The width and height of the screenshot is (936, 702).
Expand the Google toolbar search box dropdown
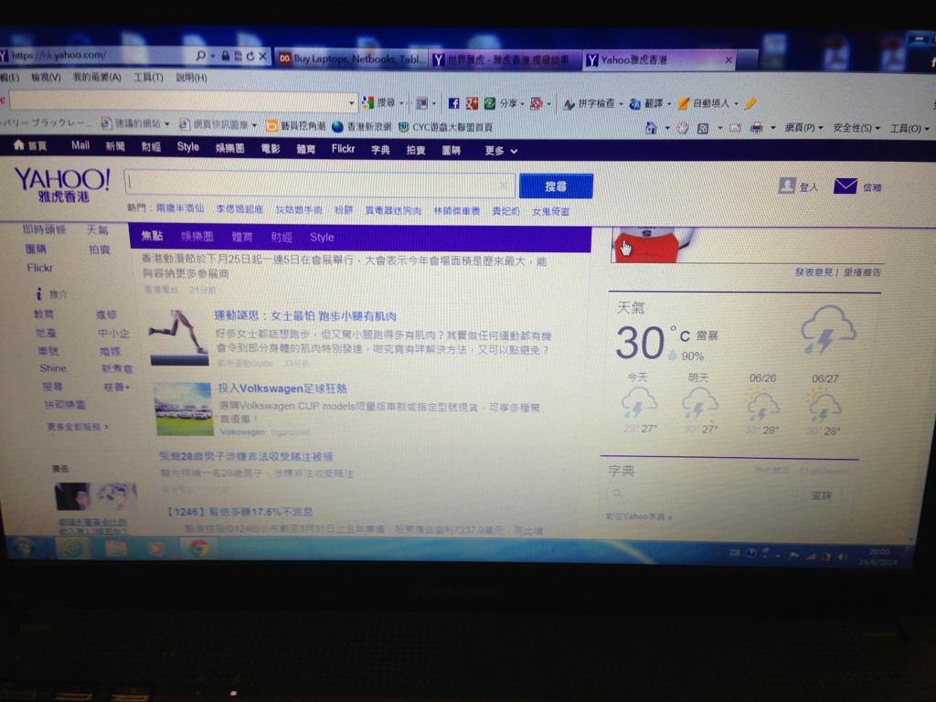[x=352, y=102]
